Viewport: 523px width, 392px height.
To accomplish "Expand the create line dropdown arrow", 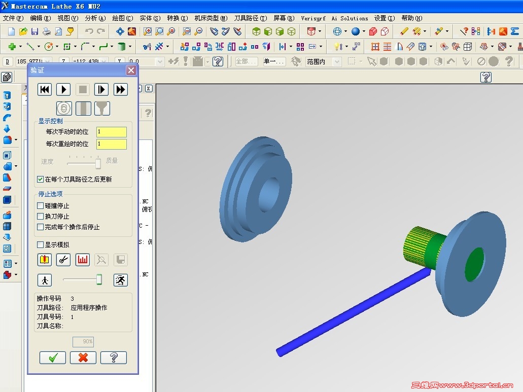I will point(39,46).
